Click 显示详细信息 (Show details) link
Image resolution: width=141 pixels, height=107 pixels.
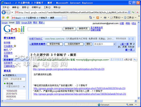pos(117,59)
